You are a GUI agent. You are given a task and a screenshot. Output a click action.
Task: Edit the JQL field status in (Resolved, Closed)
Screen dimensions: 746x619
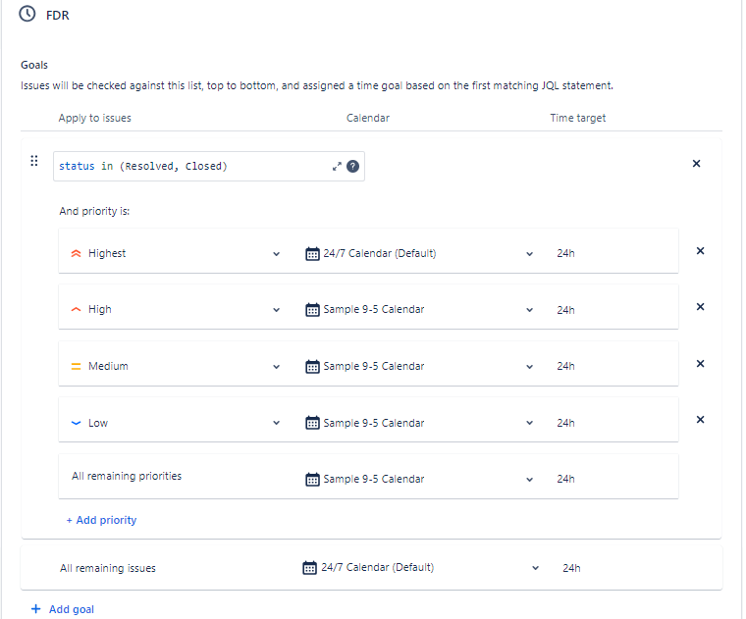pos(209,167)
